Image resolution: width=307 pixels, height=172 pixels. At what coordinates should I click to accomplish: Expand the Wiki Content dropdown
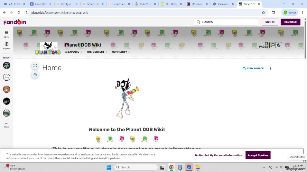97,52
